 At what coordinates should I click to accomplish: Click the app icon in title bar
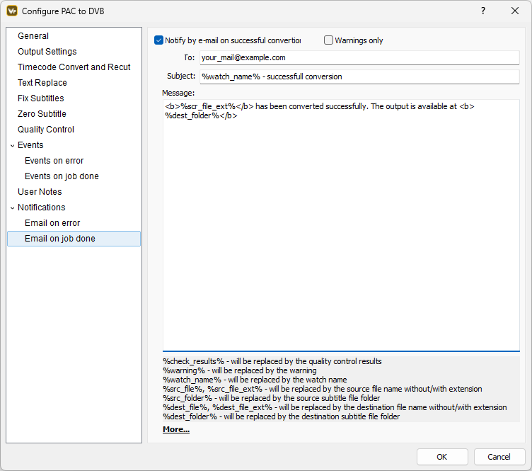coord(12,11)
